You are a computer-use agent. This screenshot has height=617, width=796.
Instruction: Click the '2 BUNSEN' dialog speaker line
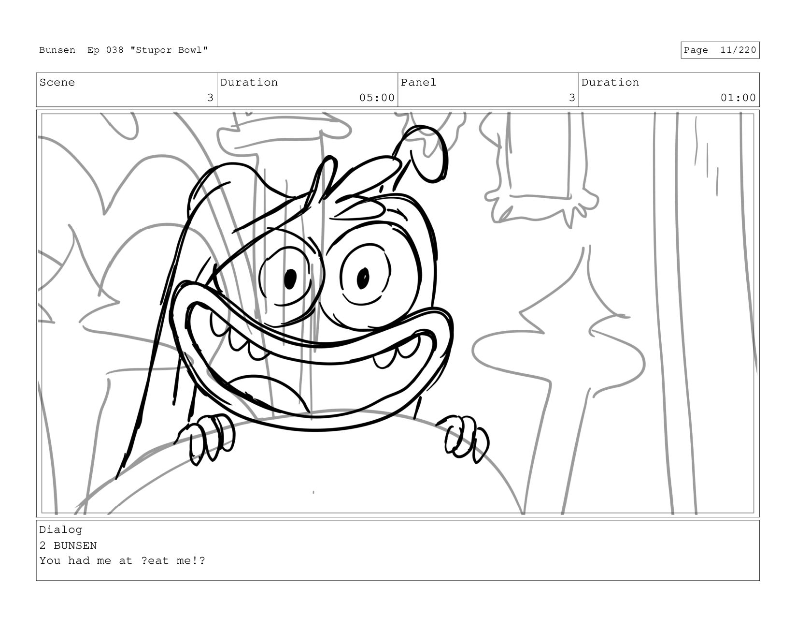point(68,545)
